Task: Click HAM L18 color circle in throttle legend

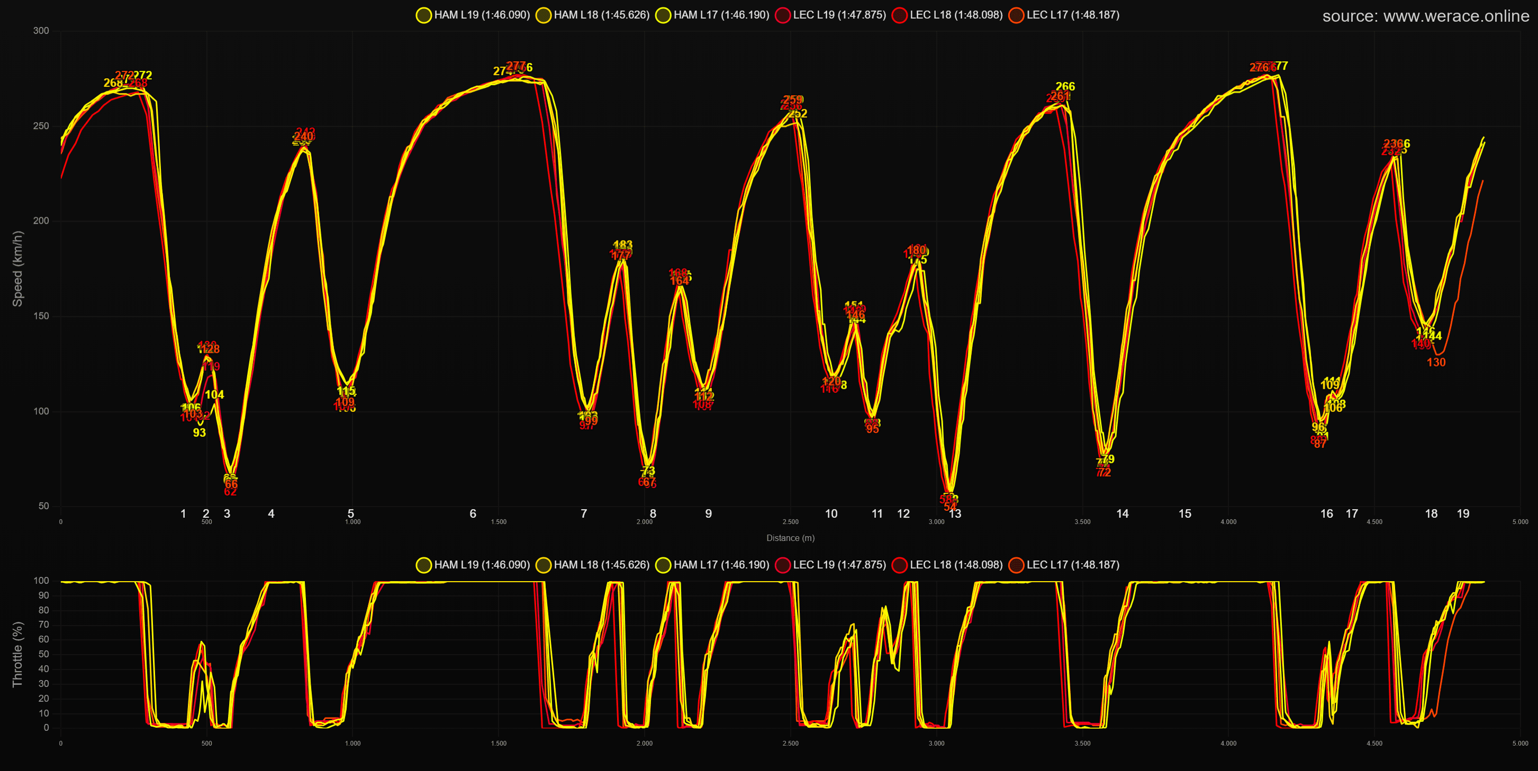Action: click(544, 565)
